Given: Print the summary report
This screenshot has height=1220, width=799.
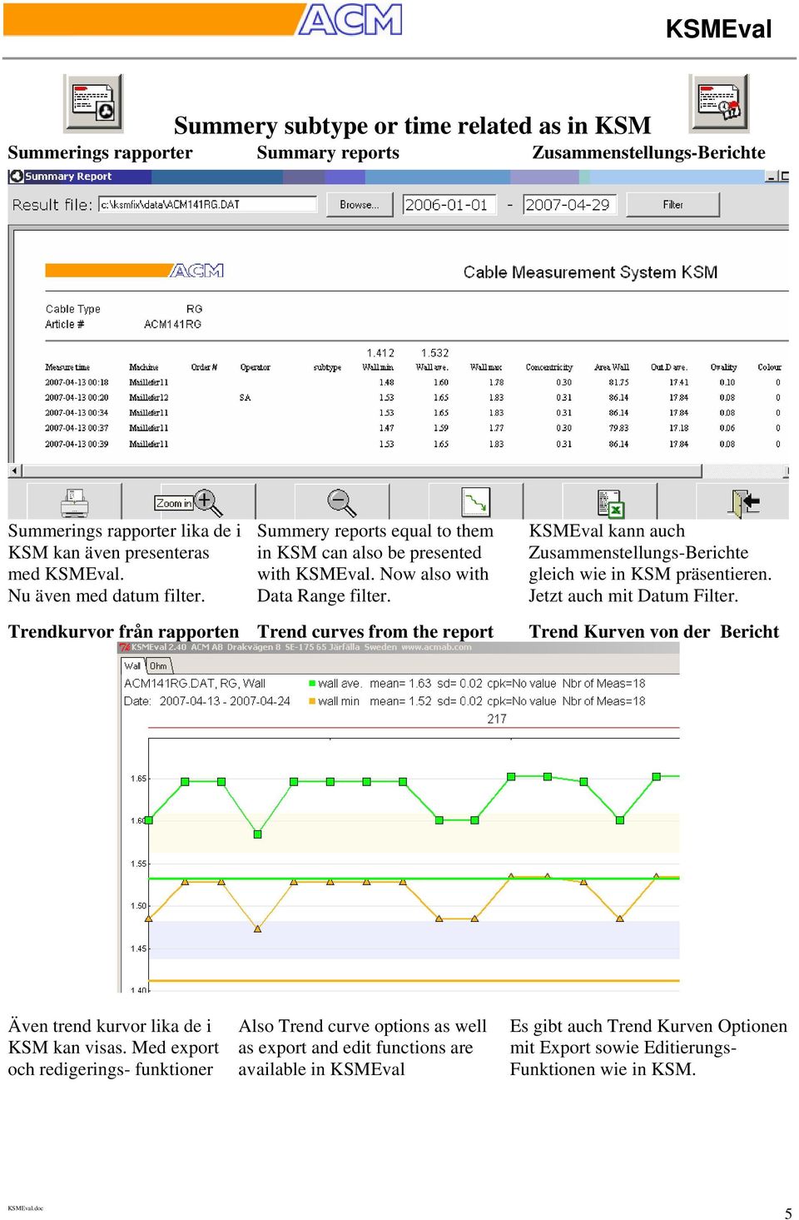Looking at the screenshot, I should pos(75,502).
